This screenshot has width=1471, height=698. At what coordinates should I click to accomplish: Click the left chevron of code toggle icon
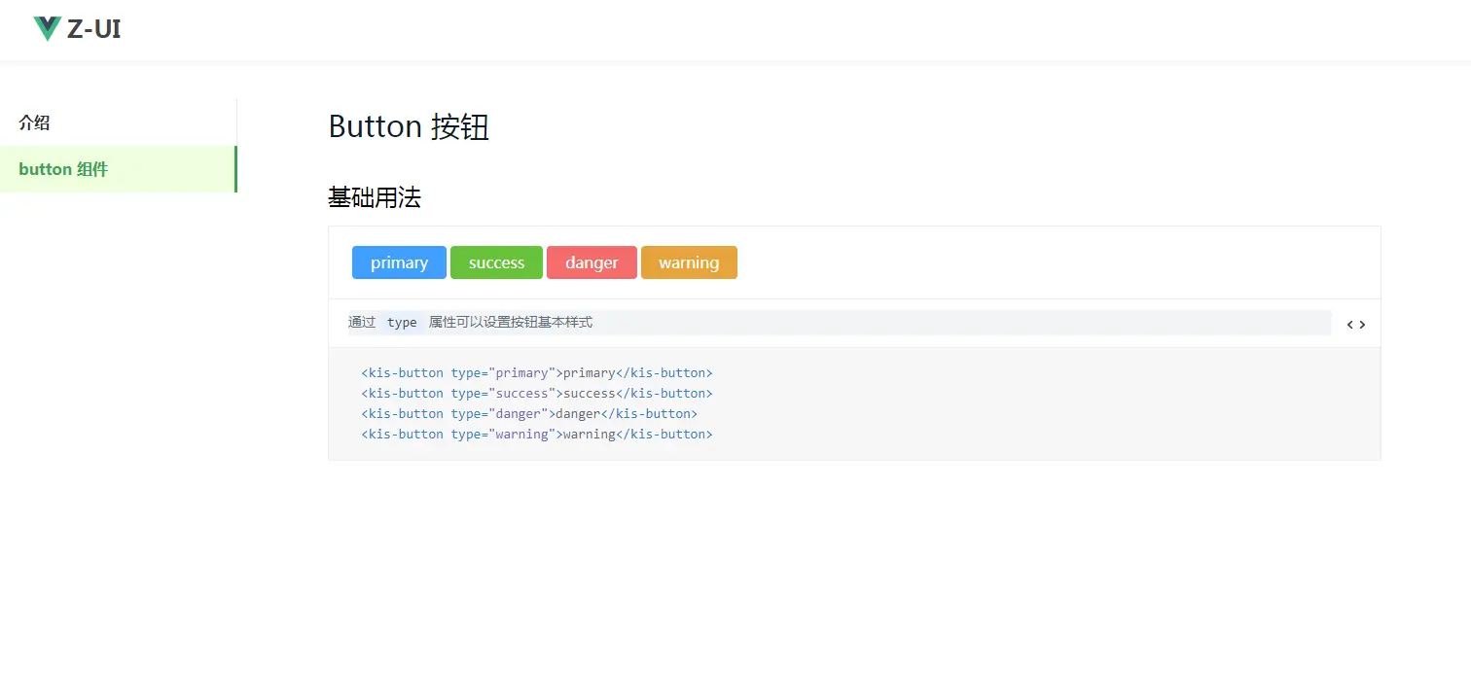tap(1350, 324)
